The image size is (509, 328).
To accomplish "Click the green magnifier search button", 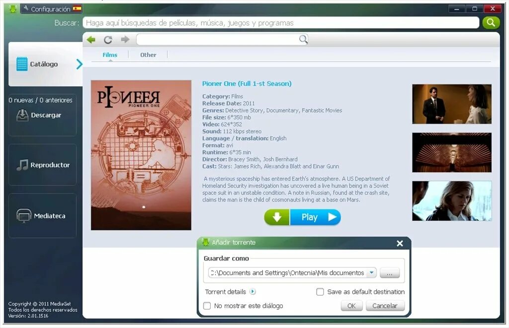I will pos(491,23).
